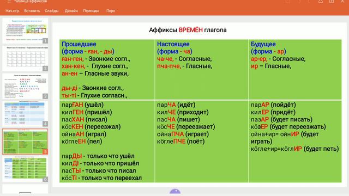The height and width of the screenshot is (196, 349).
Task: Click the example "парЧА (идёт)"
Action: tap(176, 105)
